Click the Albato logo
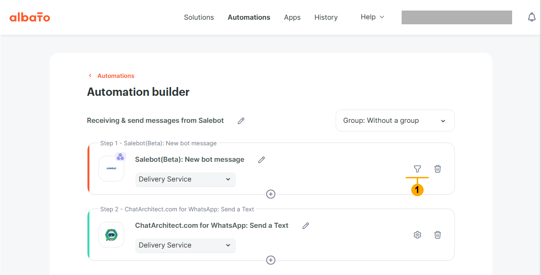The image size is (541, 275). tap(30, 17)
